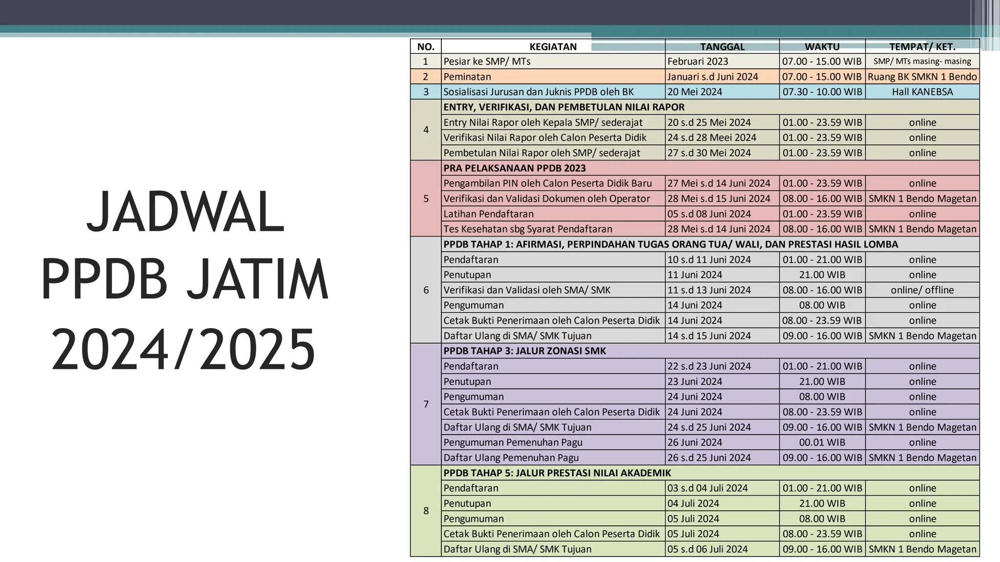Select the date '14 s.d 15 Juni 2024'
Screen dimensions: 1000x562
pos(722,336)
